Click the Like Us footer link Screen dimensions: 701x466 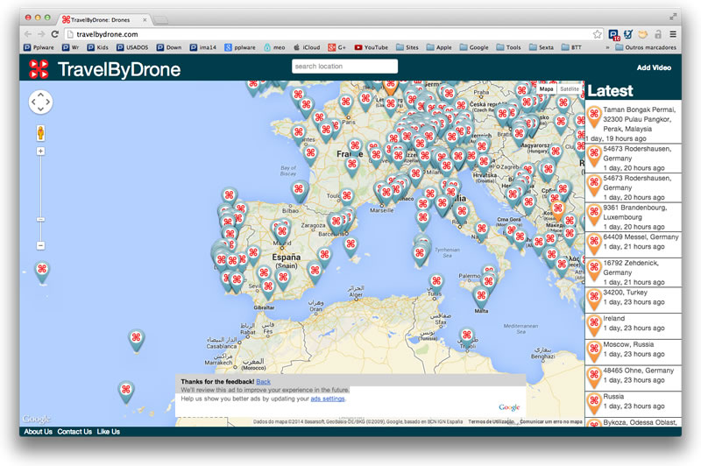click(108, 432)
